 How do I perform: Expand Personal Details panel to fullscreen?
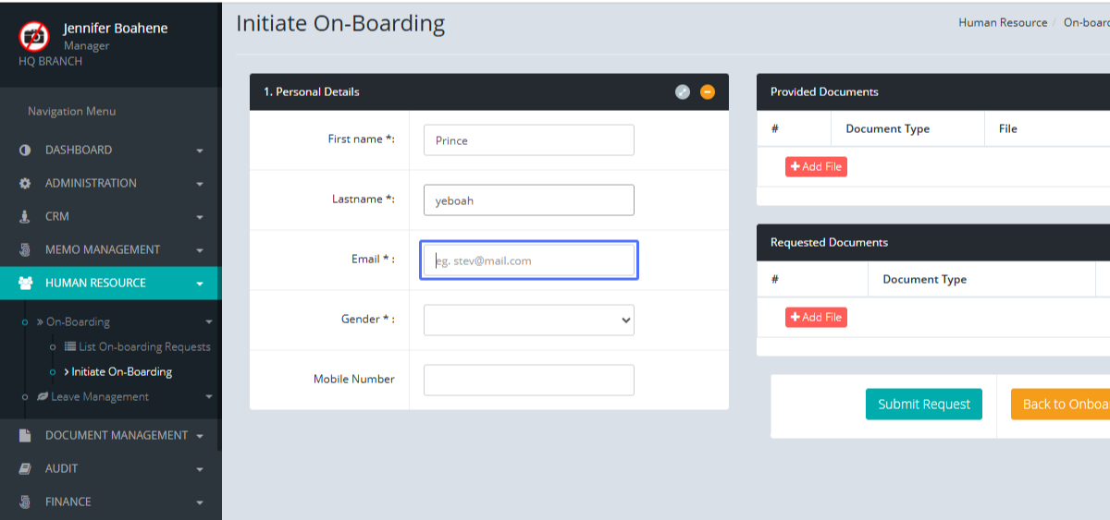click(x=683, y=91)
